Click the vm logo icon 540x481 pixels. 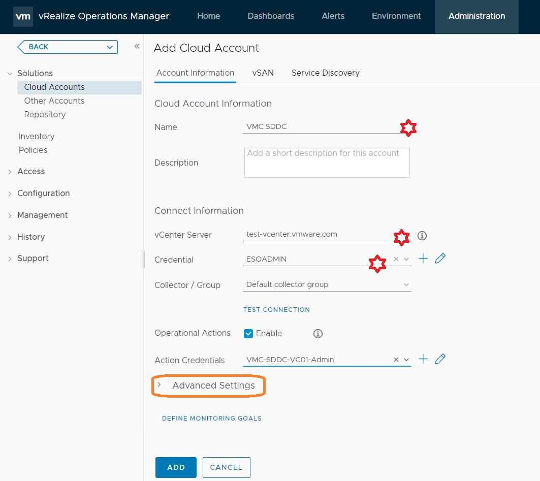pos(23,16)
